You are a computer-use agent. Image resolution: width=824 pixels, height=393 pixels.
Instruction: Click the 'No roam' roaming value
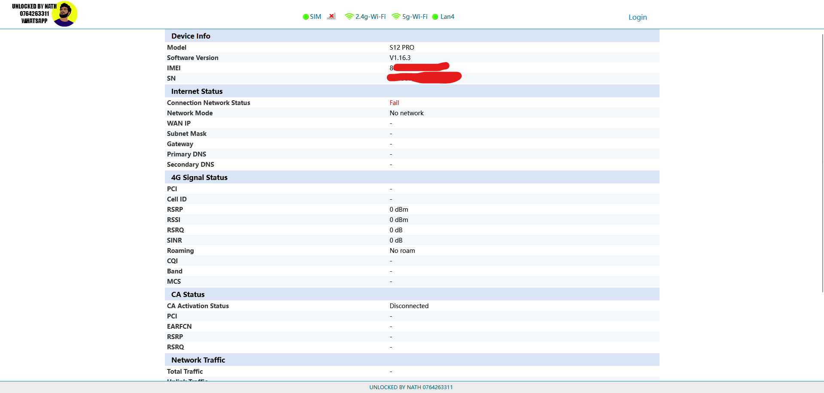tap(402, 251)
